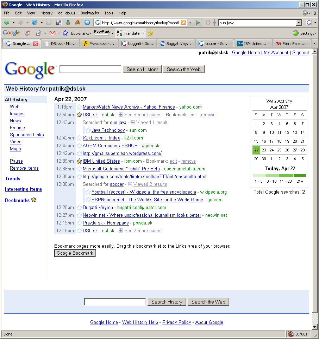Star the MarketWatch News Archive entry
Image resolution: width=319 pixels, height=339 pixels.
[79, 107]
